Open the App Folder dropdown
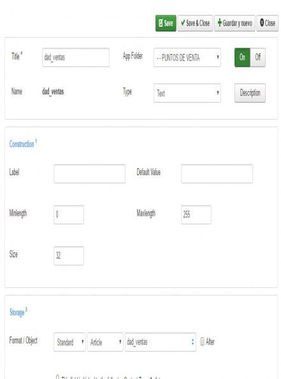281x379 pixels. (187, 57)
